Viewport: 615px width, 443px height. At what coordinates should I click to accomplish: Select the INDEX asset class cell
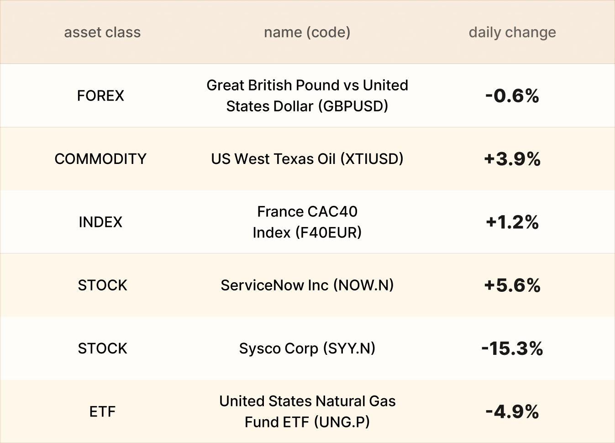(100, 222)
